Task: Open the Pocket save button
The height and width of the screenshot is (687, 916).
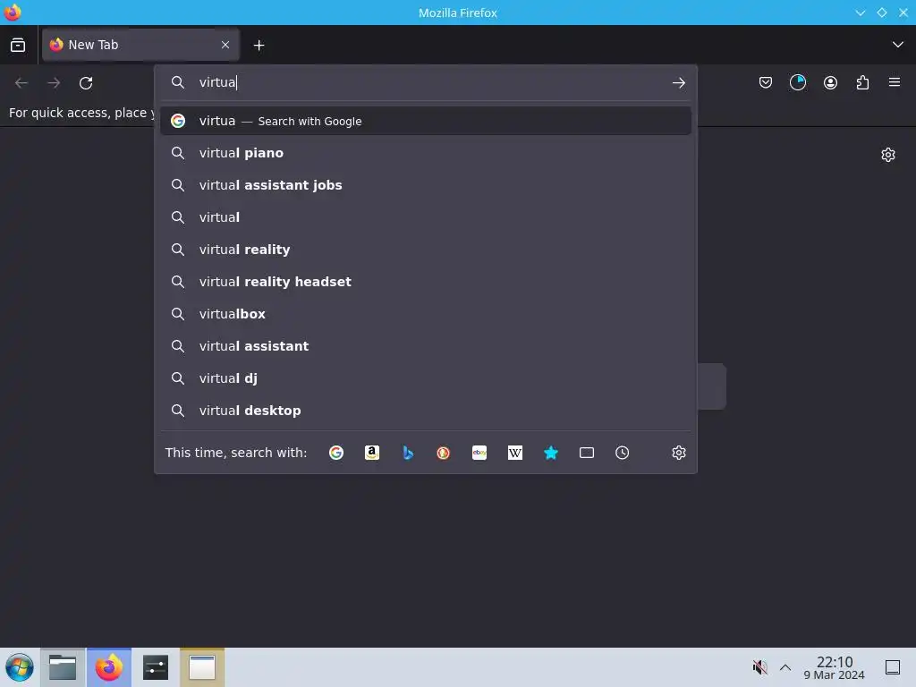Action: click(x=766, y=82)
